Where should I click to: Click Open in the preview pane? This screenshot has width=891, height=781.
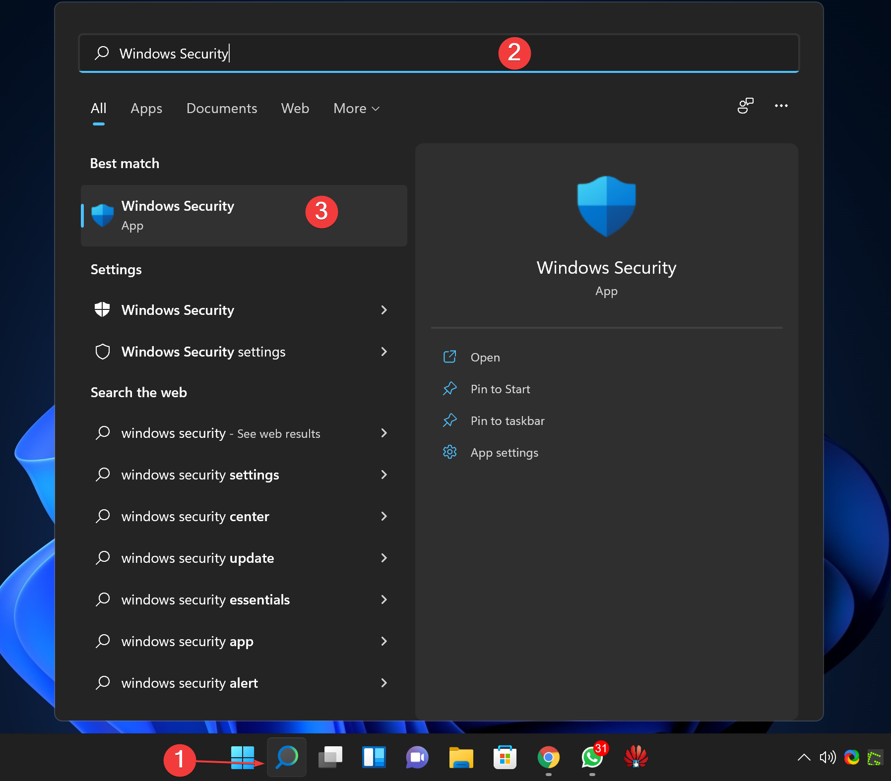point(485,357)
